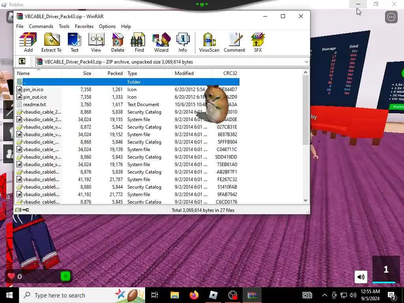Switch to Roblox taskbar icon
Screen dimensions: 404x303
click(x=213, y=295)
